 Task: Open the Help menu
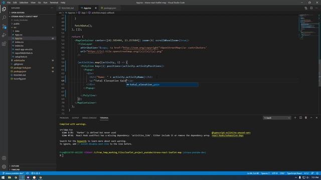[63, 2]
